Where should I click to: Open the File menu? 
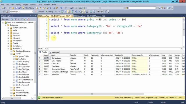point(2,5)
